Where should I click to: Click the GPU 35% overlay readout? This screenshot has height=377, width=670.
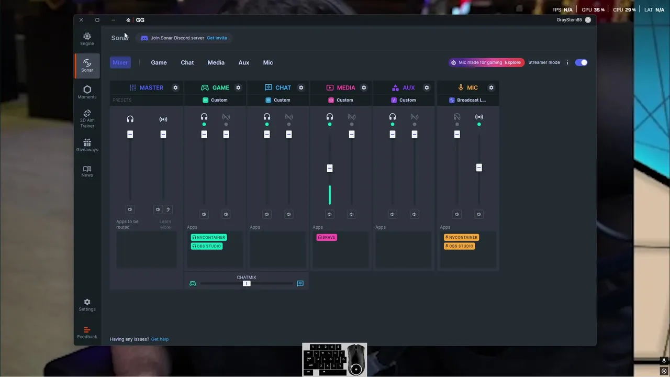(593, 9)
